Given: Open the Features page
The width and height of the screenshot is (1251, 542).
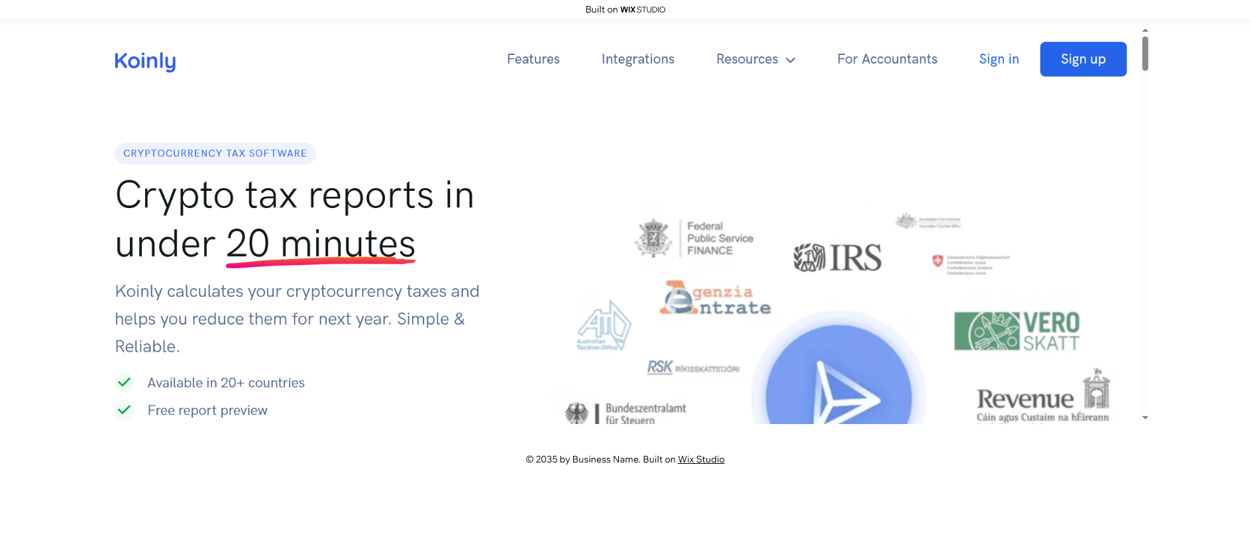Looking at the screenshot, I should 533,59.
